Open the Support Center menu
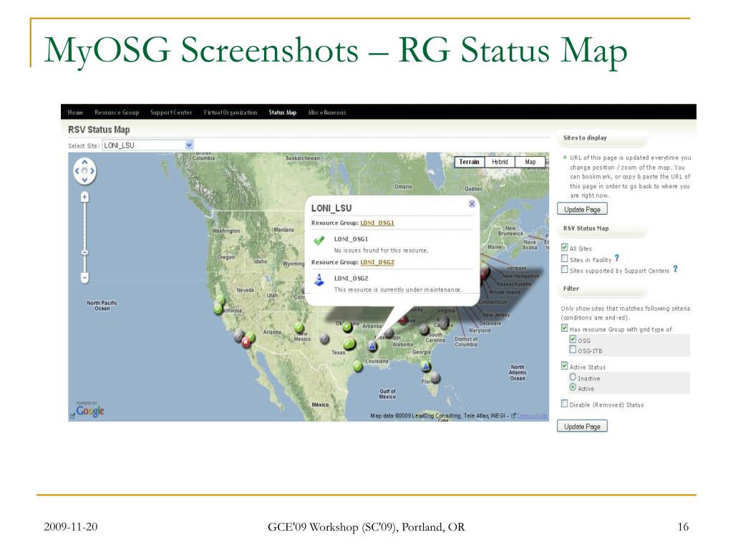The image size is (733, 550). [171, 112]
